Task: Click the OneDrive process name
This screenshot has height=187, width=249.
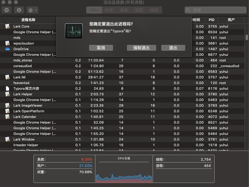Action: (x=21, y=49)
